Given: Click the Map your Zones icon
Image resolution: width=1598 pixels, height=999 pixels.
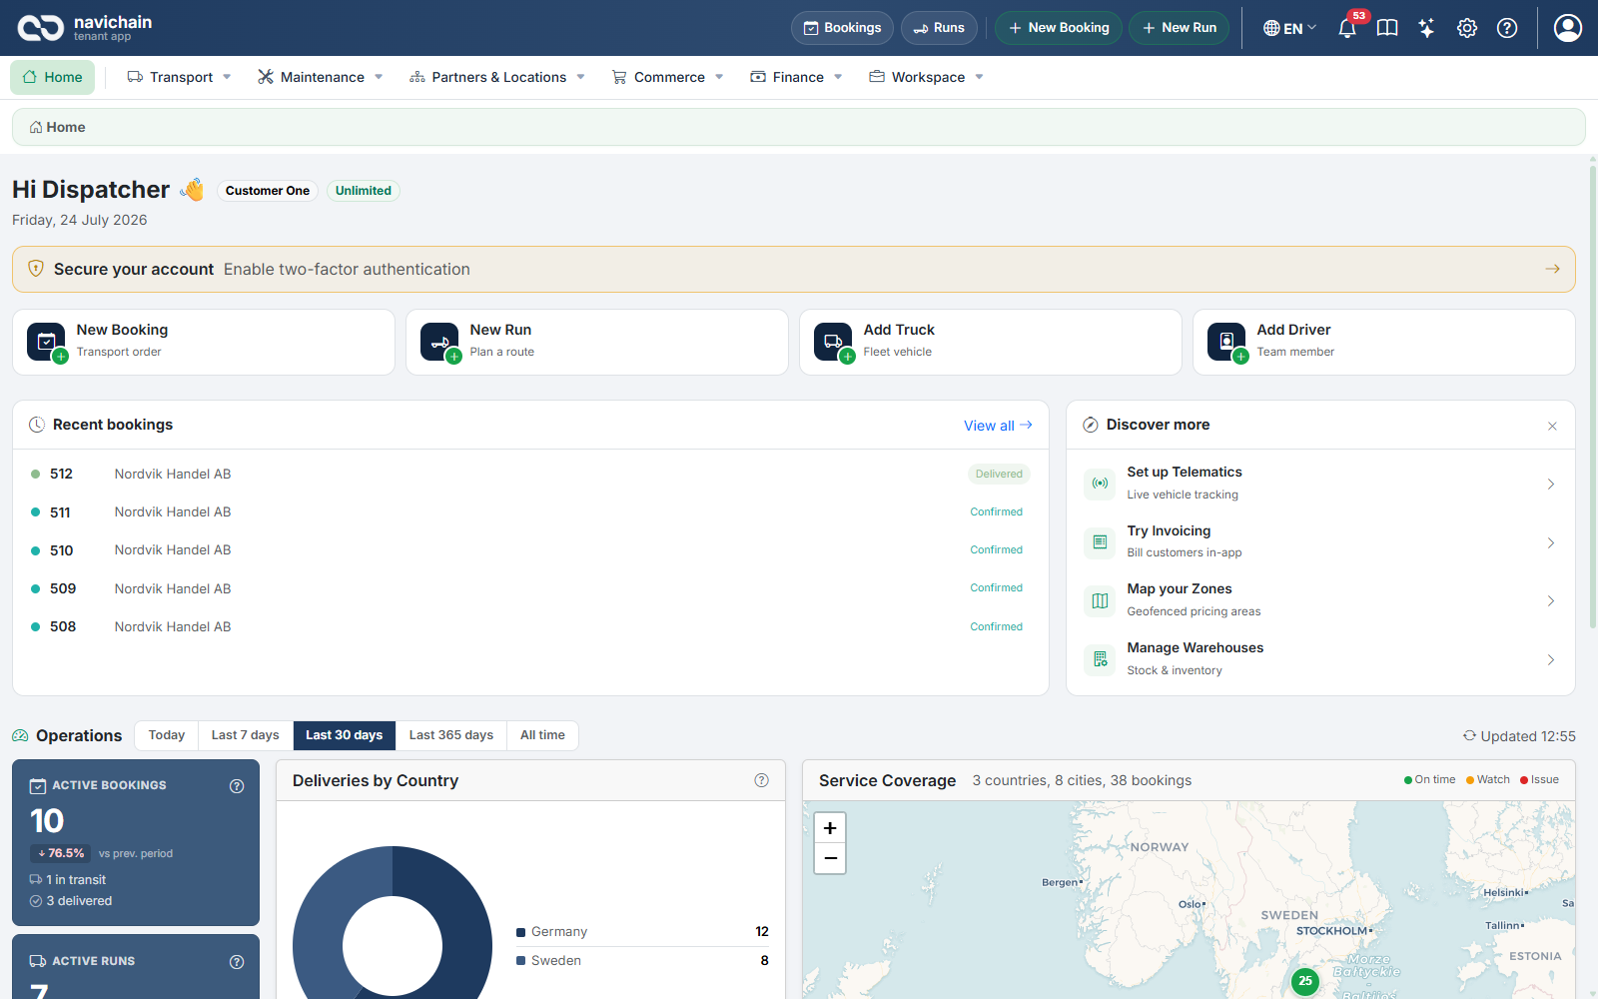Looking at the screenshot, I should (1100, 600).
